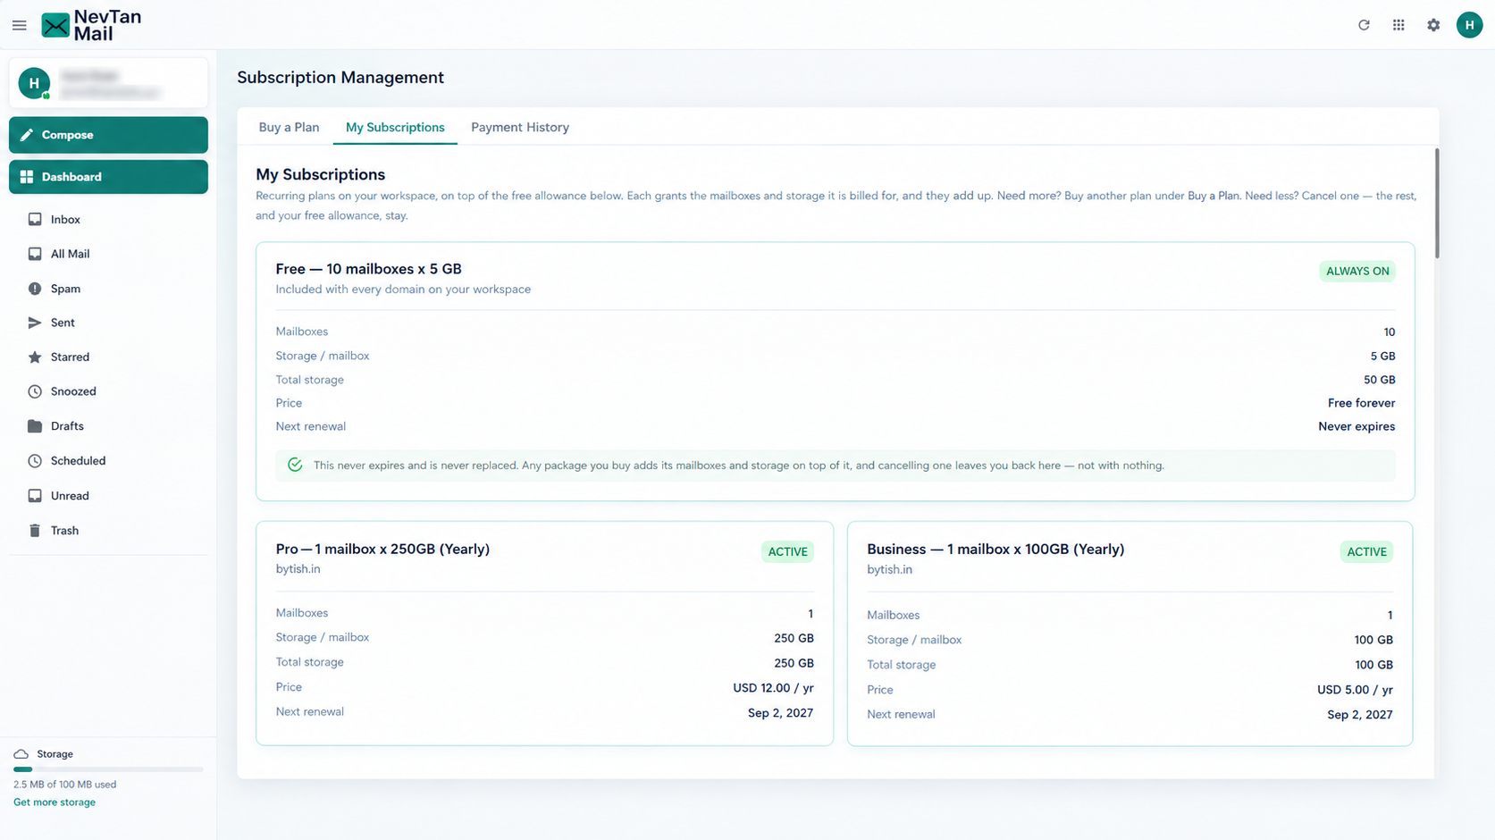Click the green checkmark in free plan note
Viewport: 1495px width, 840px height.
pyautogui.click(x=295, y=465)
